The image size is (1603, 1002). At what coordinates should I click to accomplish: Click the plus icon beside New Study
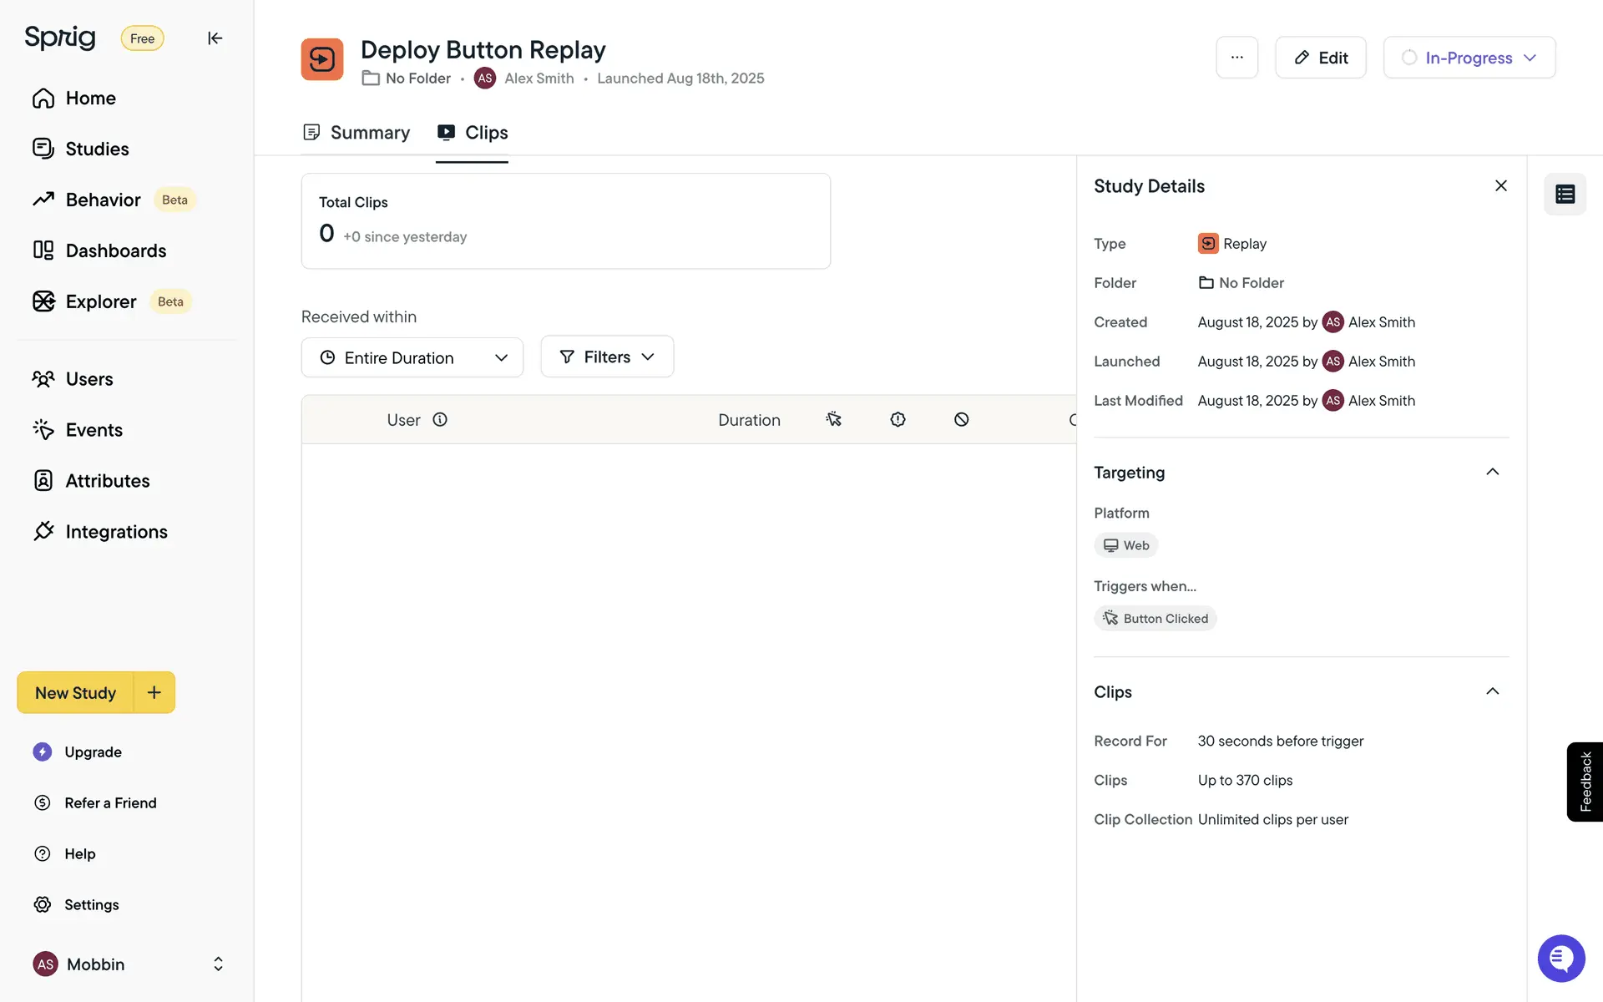(154, 692)
